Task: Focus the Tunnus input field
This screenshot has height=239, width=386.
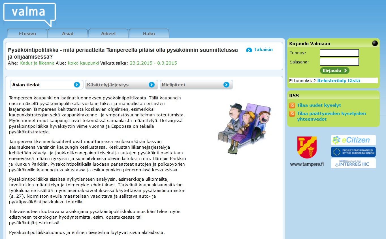Action: point(339,53)
